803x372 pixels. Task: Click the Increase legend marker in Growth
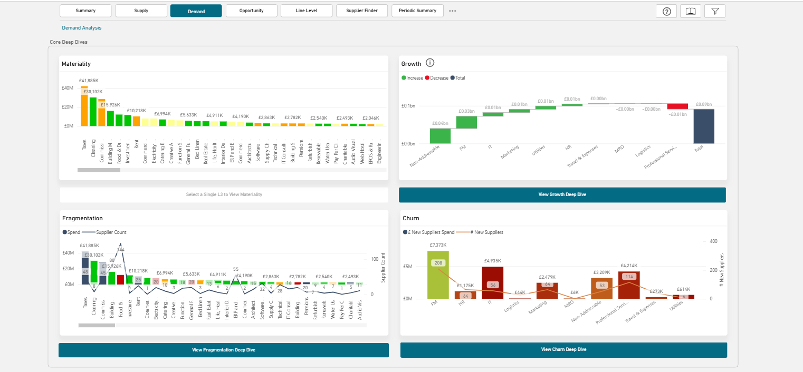pos(404,78)
